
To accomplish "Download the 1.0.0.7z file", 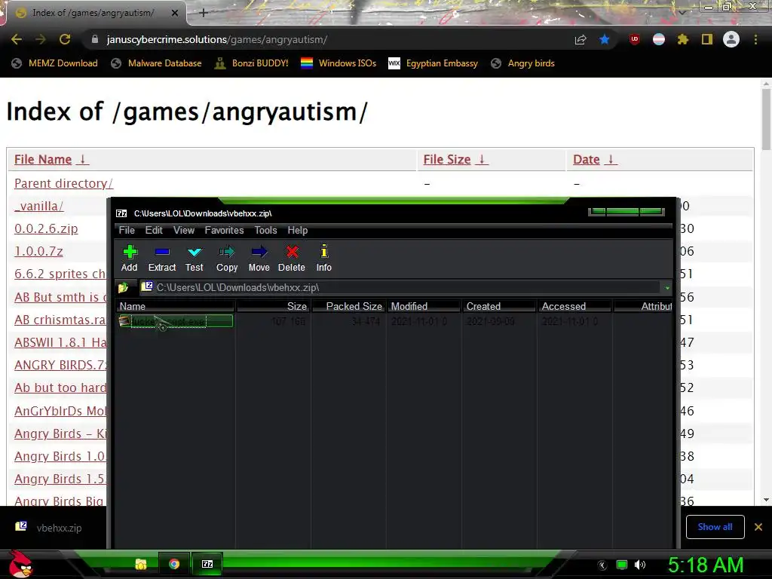I will tap(39, 251).
